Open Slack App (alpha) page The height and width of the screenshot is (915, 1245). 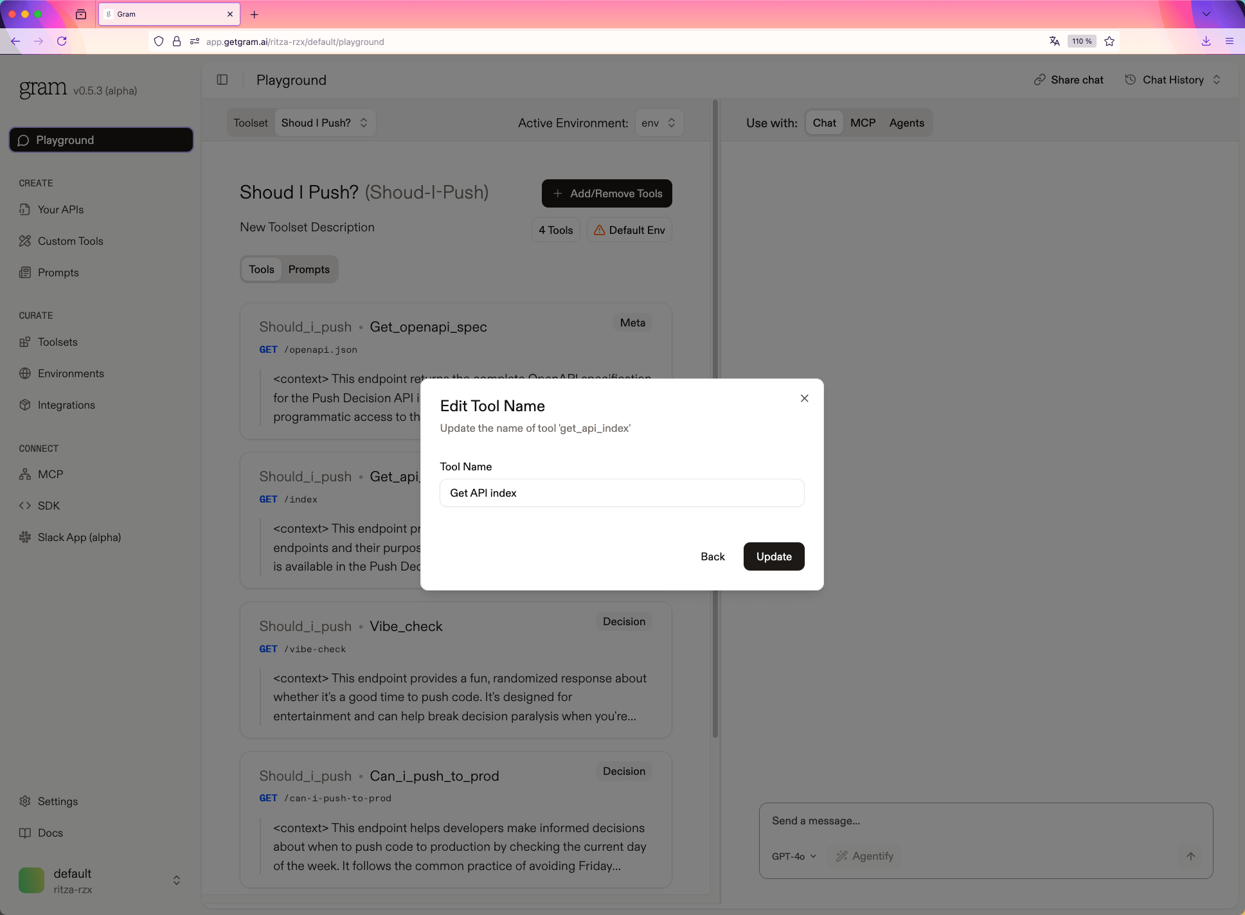coord(70,537)
